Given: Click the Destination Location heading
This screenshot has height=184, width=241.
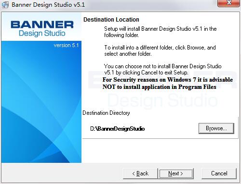Looking at the screenshot, I should point(111,20).
